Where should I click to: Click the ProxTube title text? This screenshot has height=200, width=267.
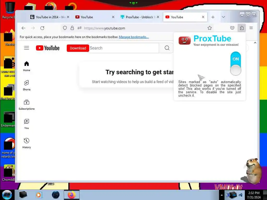(x=212, y=39)
